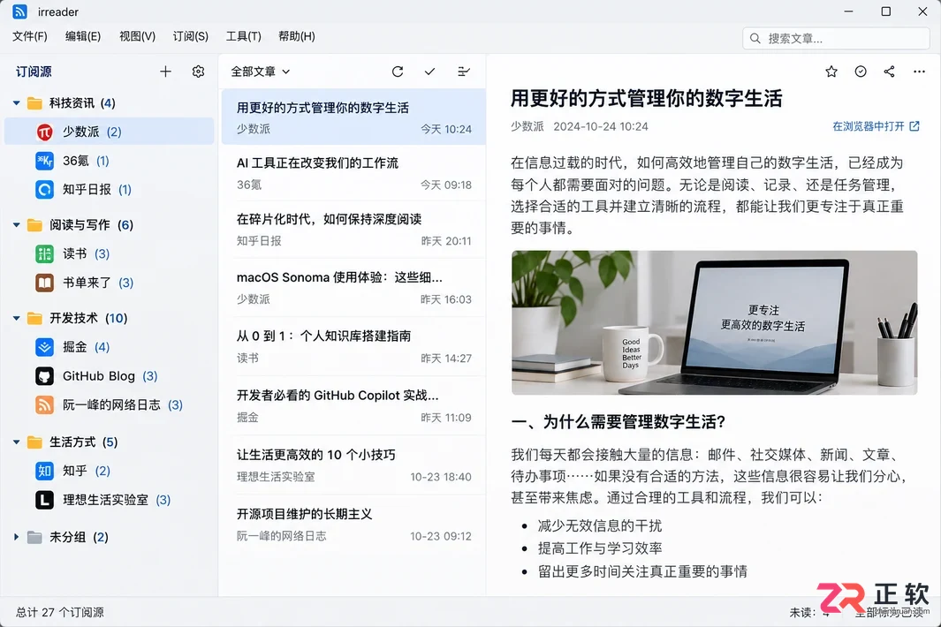Click the GitHub Blog feed icon
Screen dimensions: 941x627
tap(44, 376)
